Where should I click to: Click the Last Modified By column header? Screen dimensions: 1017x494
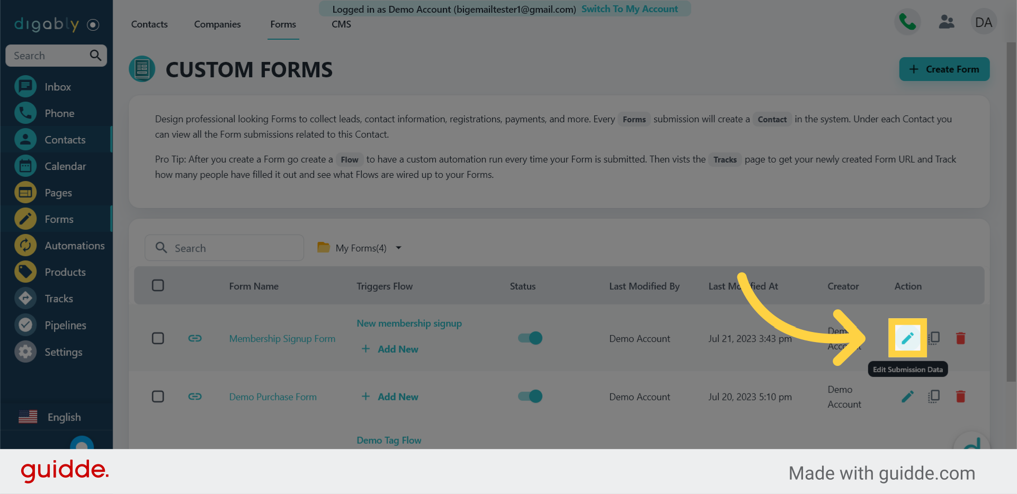(645, 286)
